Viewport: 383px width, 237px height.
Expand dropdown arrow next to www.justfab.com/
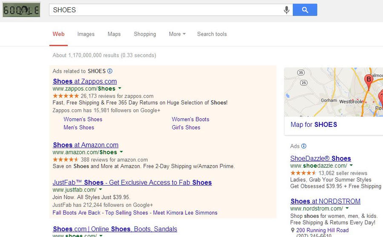101,190
